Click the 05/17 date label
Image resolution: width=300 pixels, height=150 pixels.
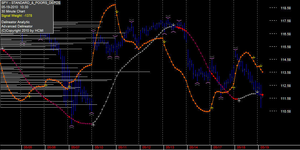[x=217, y=148]
